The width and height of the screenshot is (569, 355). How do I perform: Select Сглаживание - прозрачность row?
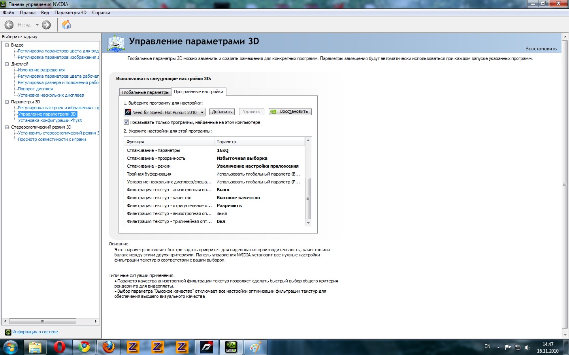click(x=215, y=158)
